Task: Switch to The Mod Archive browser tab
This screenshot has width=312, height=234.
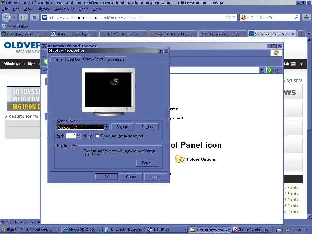Action: [123, 34]
